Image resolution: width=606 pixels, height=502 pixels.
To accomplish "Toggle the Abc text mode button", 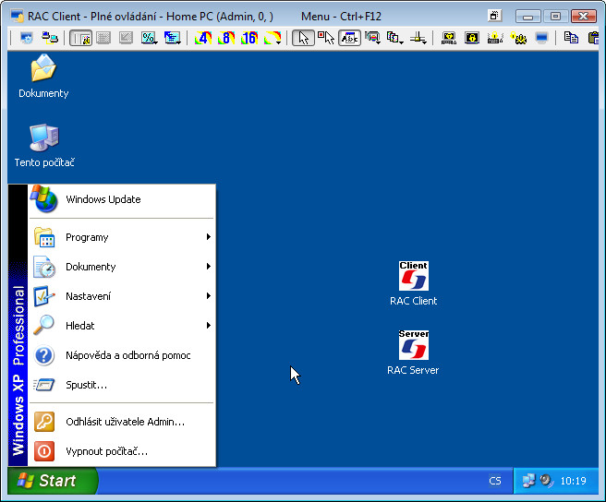I will 349,38.
